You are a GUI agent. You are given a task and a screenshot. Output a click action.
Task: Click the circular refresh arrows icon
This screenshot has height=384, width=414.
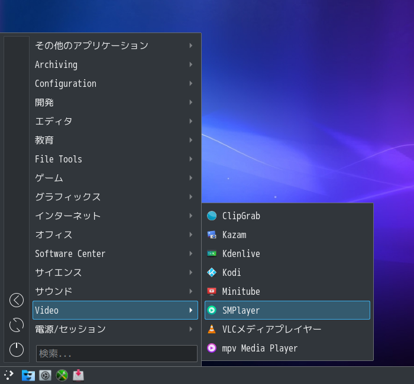click(x=17, y=325)
